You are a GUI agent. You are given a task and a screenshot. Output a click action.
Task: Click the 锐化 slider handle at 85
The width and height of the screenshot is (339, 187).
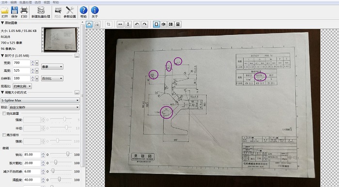pyautogui.click(x=68, y=154)
